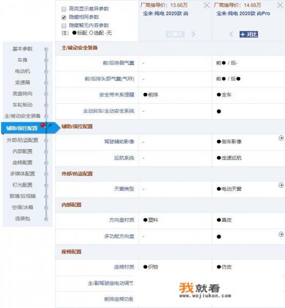Click the ●仿皮 seat material value

224,267
